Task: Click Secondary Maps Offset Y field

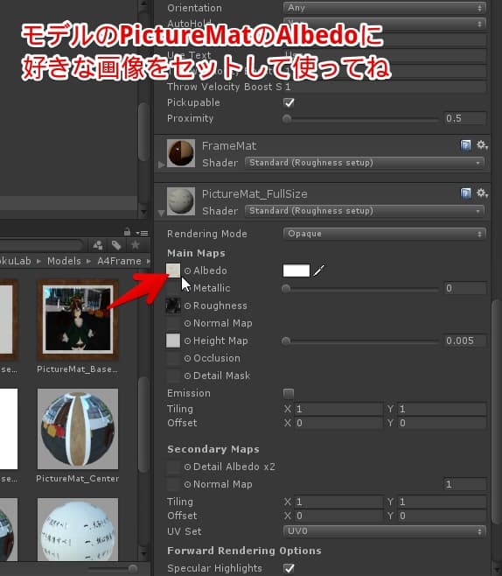Action: point(442,516)
